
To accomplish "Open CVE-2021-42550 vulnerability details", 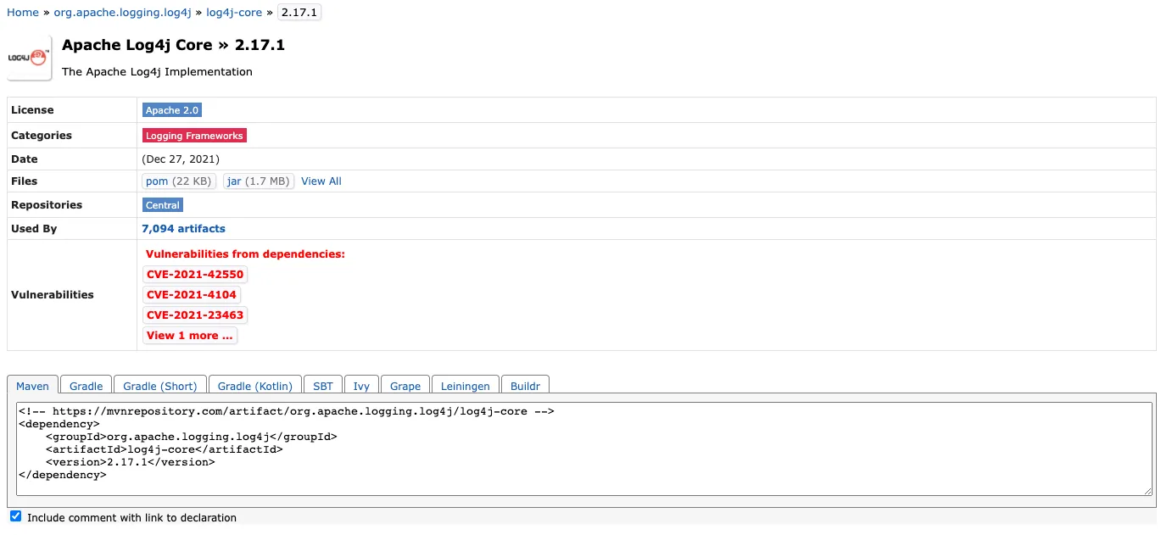I will coord(195,275).
